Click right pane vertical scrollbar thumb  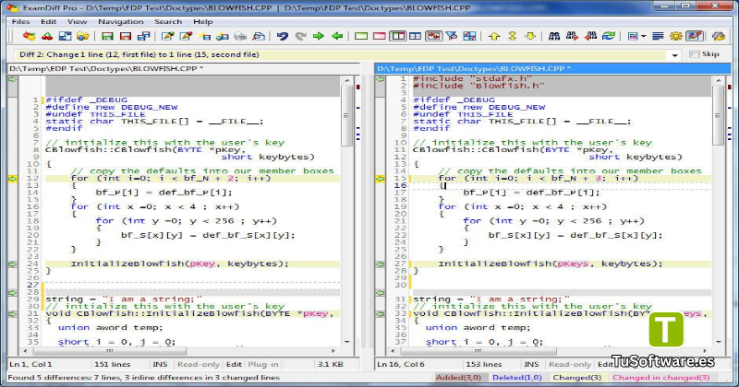tap(719, 116)
